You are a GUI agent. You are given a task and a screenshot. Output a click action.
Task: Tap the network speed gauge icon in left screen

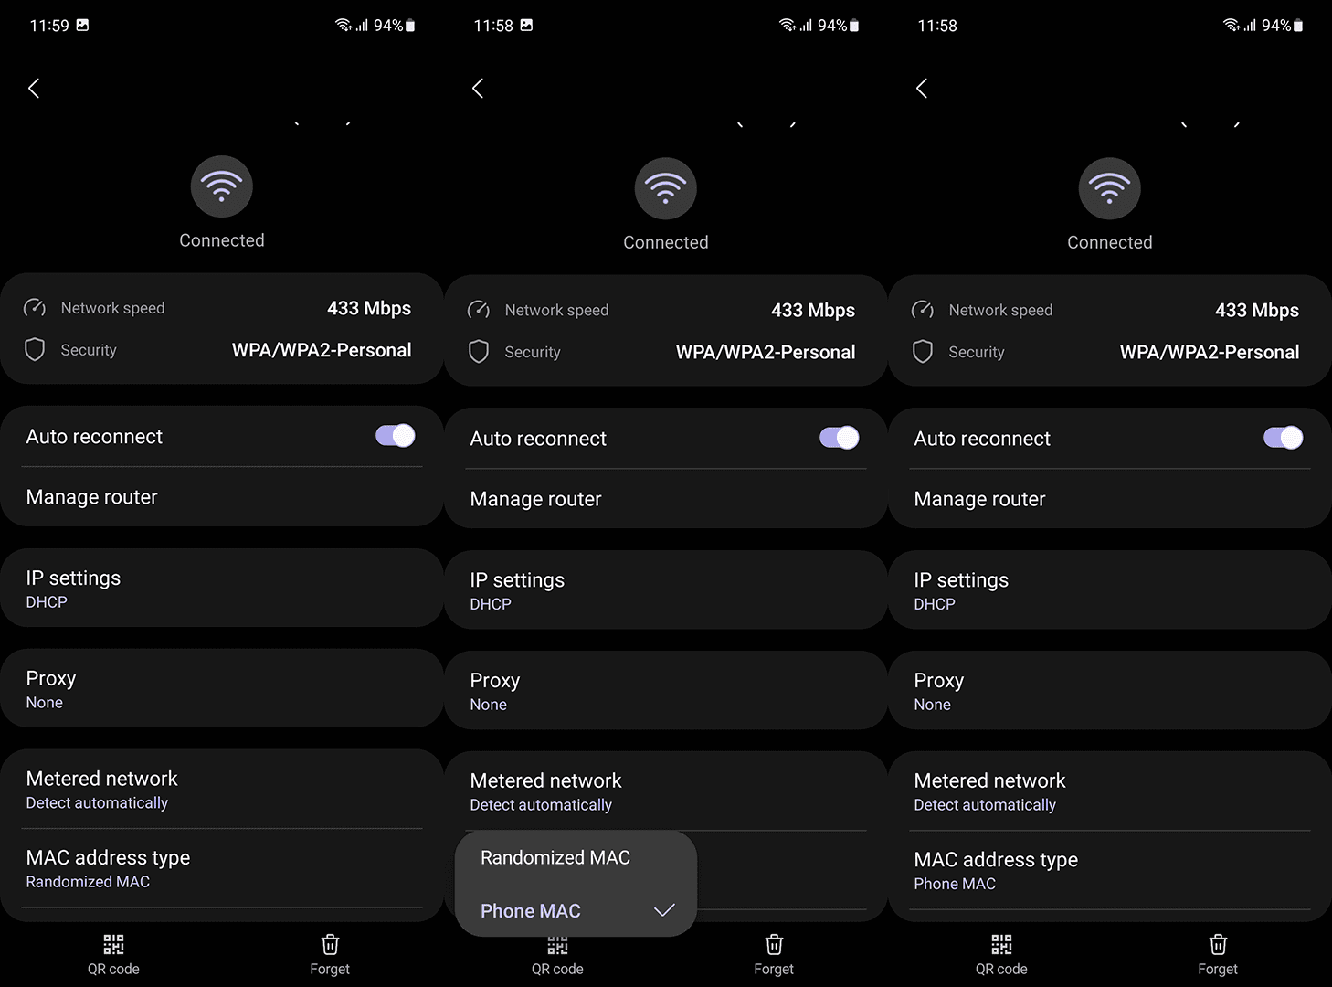(x=35, y=308)
